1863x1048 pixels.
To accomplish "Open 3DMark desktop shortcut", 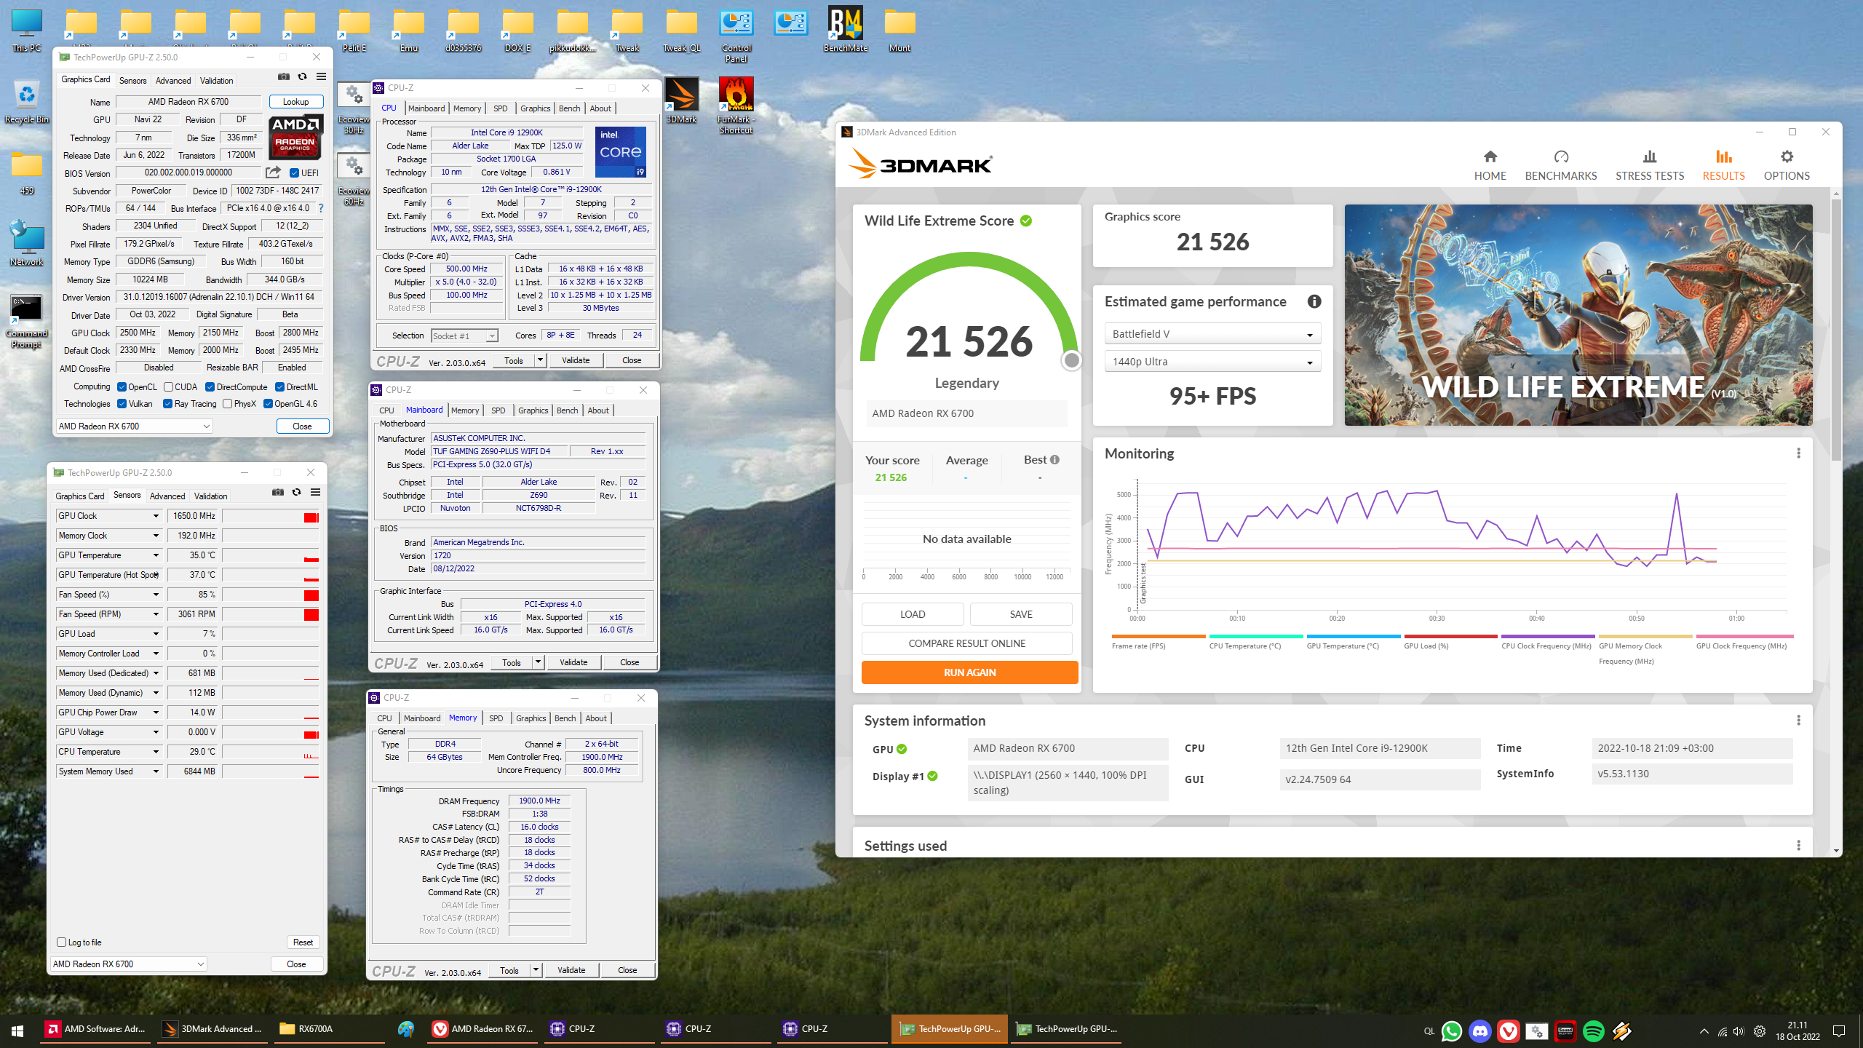I will 681,100.
